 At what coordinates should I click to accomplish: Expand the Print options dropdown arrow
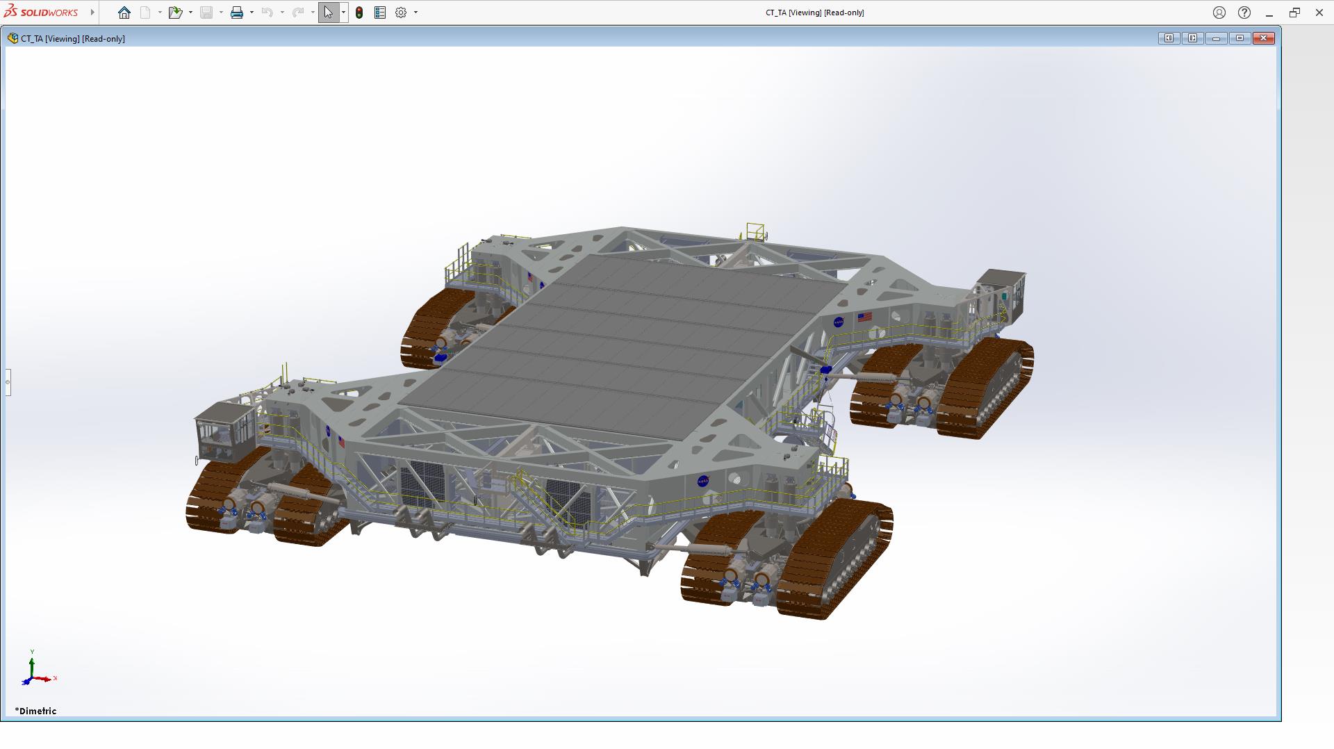(x=252, y=13)
